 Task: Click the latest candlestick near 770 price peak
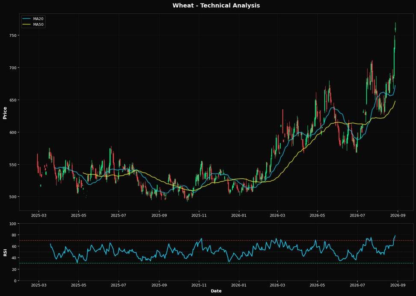(395, 27)
